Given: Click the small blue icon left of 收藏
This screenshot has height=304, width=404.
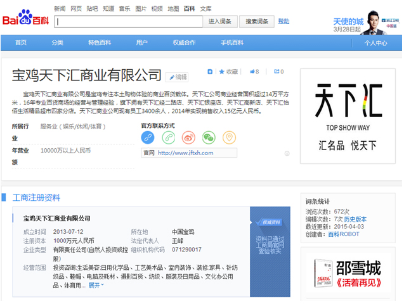Looking at the screenshot, I should tap(209, 72).
